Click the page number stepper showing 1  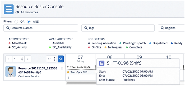point(18,59)
